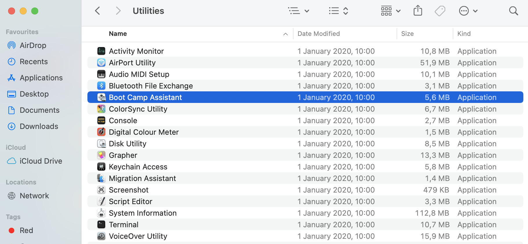
Task: Open the search magnifier in toolbar
Action: tap(514, 11)
